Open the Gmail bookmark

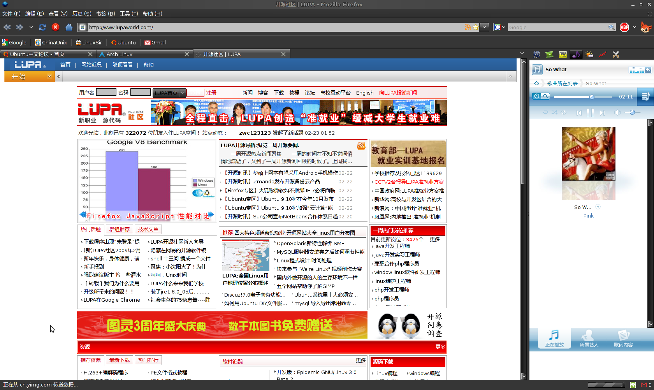pos(155,42)
